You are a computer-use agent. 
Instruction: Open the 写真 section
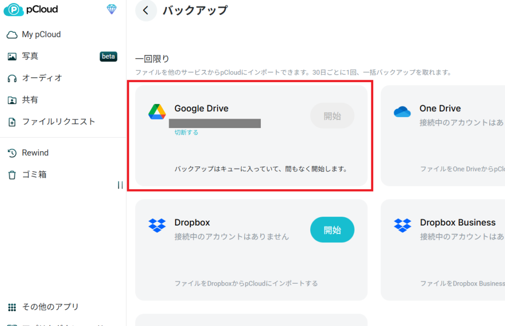[30, 56]
